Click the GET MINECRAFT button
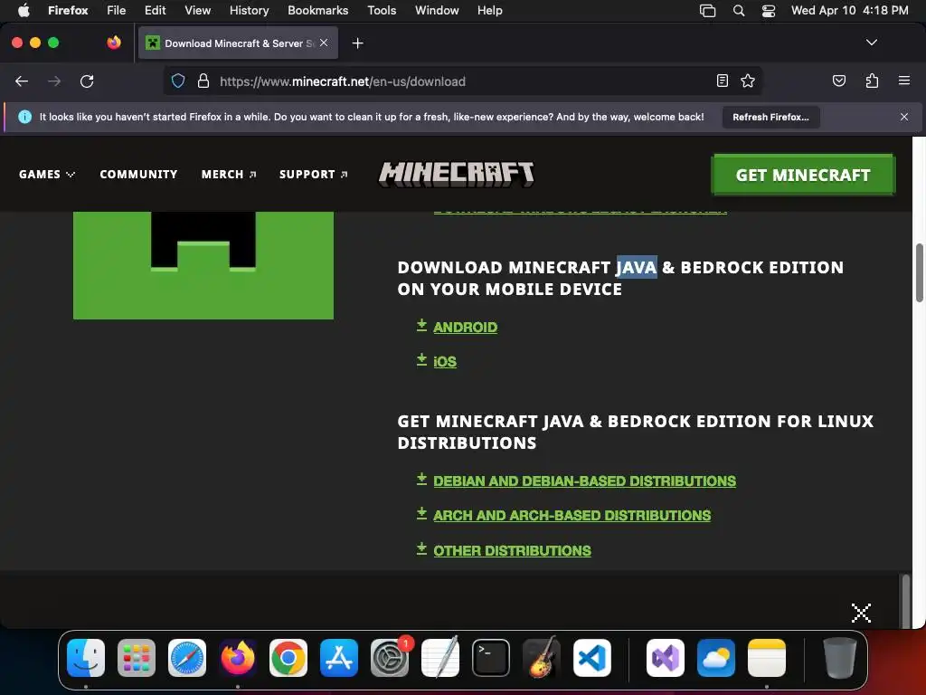 (x=803, y=175)
